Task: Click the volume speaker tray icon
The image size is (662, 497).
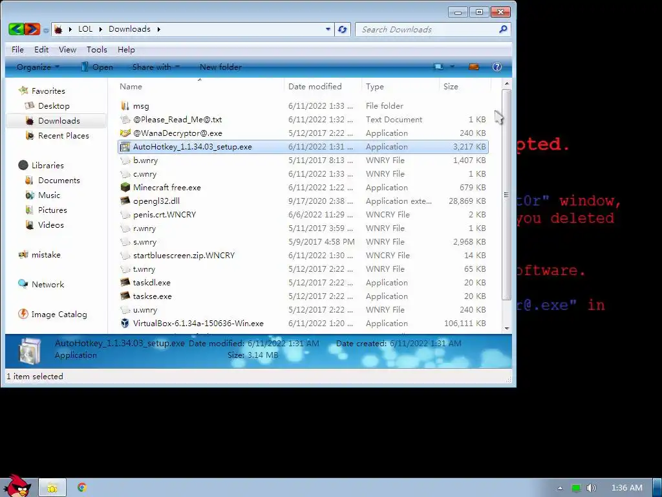Action: click(591, 488)
